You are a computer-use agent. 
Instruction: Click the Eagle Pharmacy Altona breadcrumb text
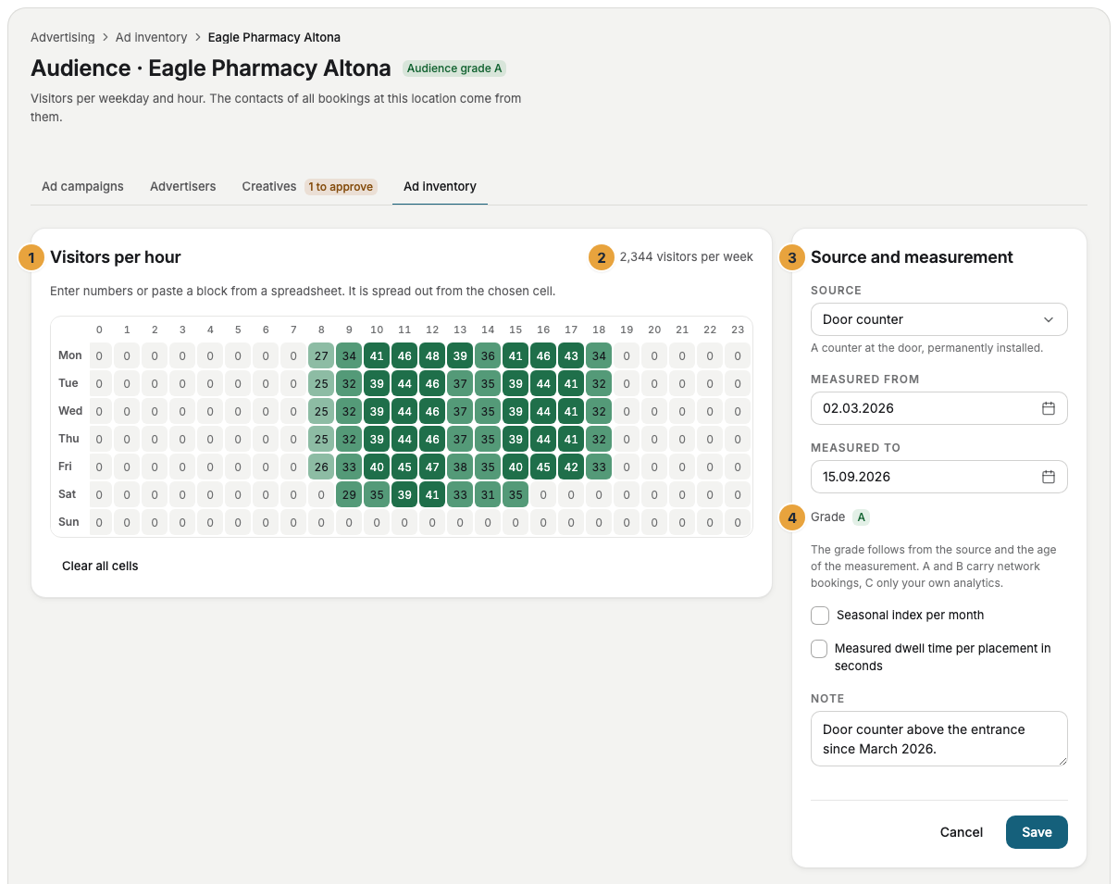[x=274, y=37]
